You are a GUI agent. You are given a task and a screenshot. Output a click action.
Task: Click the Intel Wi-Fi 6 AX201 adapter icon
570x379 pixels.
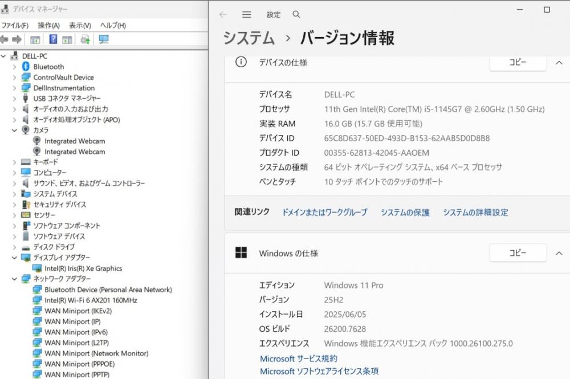tap(36, 300)
